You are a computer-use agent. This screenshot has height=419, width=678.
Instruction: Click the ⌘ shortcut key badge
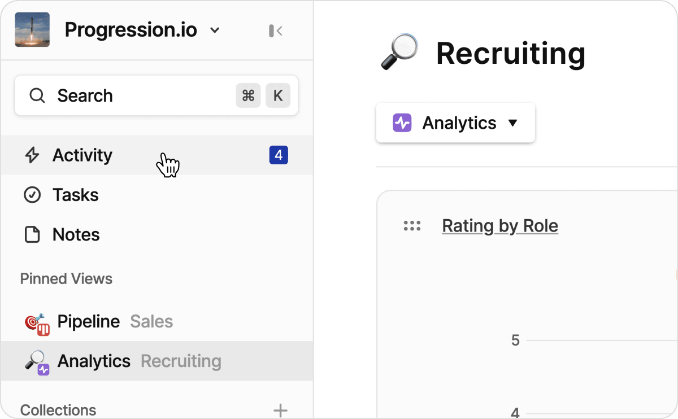[248, 95]
